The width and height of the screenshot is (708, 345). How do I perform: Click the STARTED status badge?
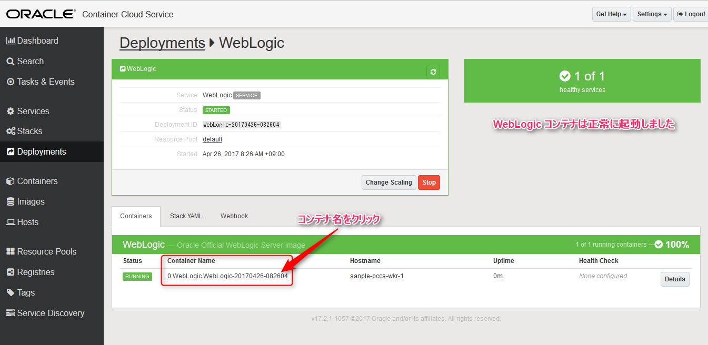coord(216,110)
